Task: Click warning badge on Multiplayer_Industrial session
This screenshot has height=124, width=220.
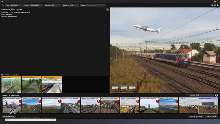Action: (x=20, y=101)
